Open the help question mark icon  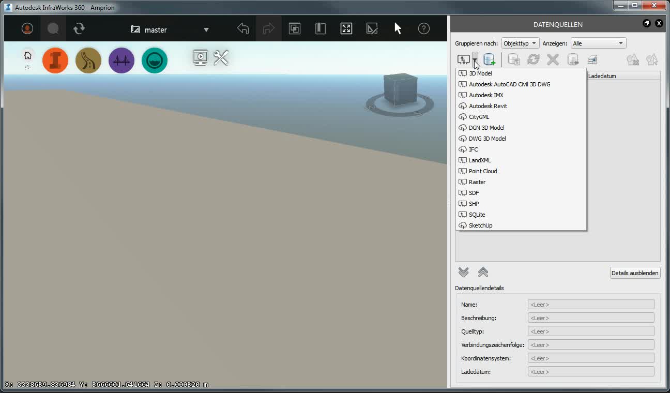click(424, 29)
